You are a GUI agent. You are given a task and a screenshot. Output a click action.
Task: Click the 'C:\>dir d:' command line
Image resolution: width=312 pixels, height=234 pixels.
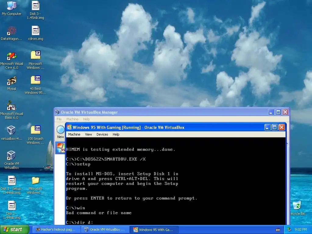(80, 222)
